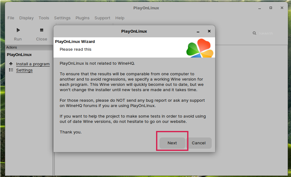Open the Settings link under Actions
291x177 pixels.
[24, 70]
